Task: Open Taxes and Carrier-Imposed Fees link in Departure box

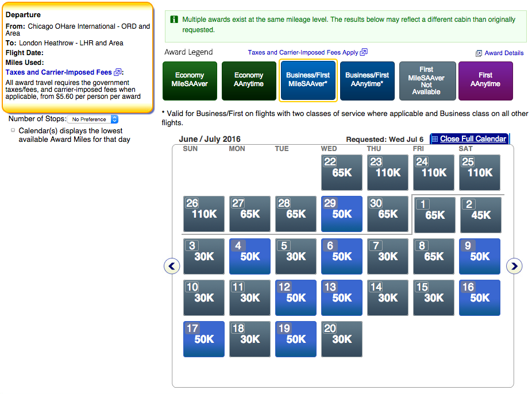Action: (59, 72)
